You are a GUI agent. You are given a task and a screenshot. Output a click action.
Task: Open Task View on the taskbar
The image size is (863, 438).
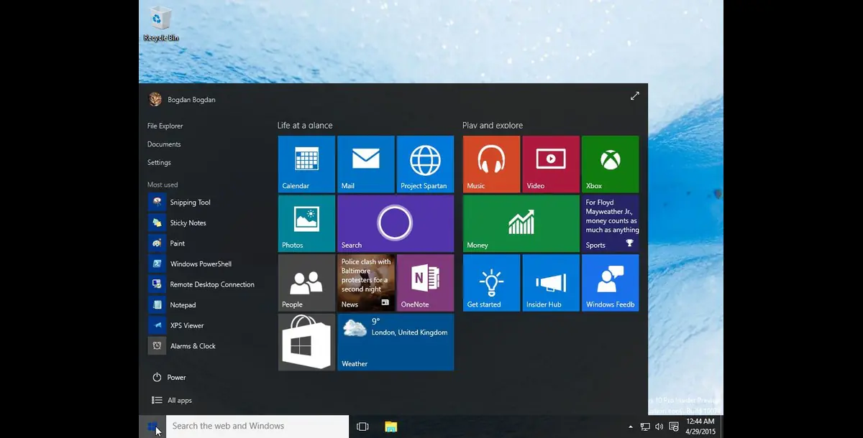pos(362,427)
